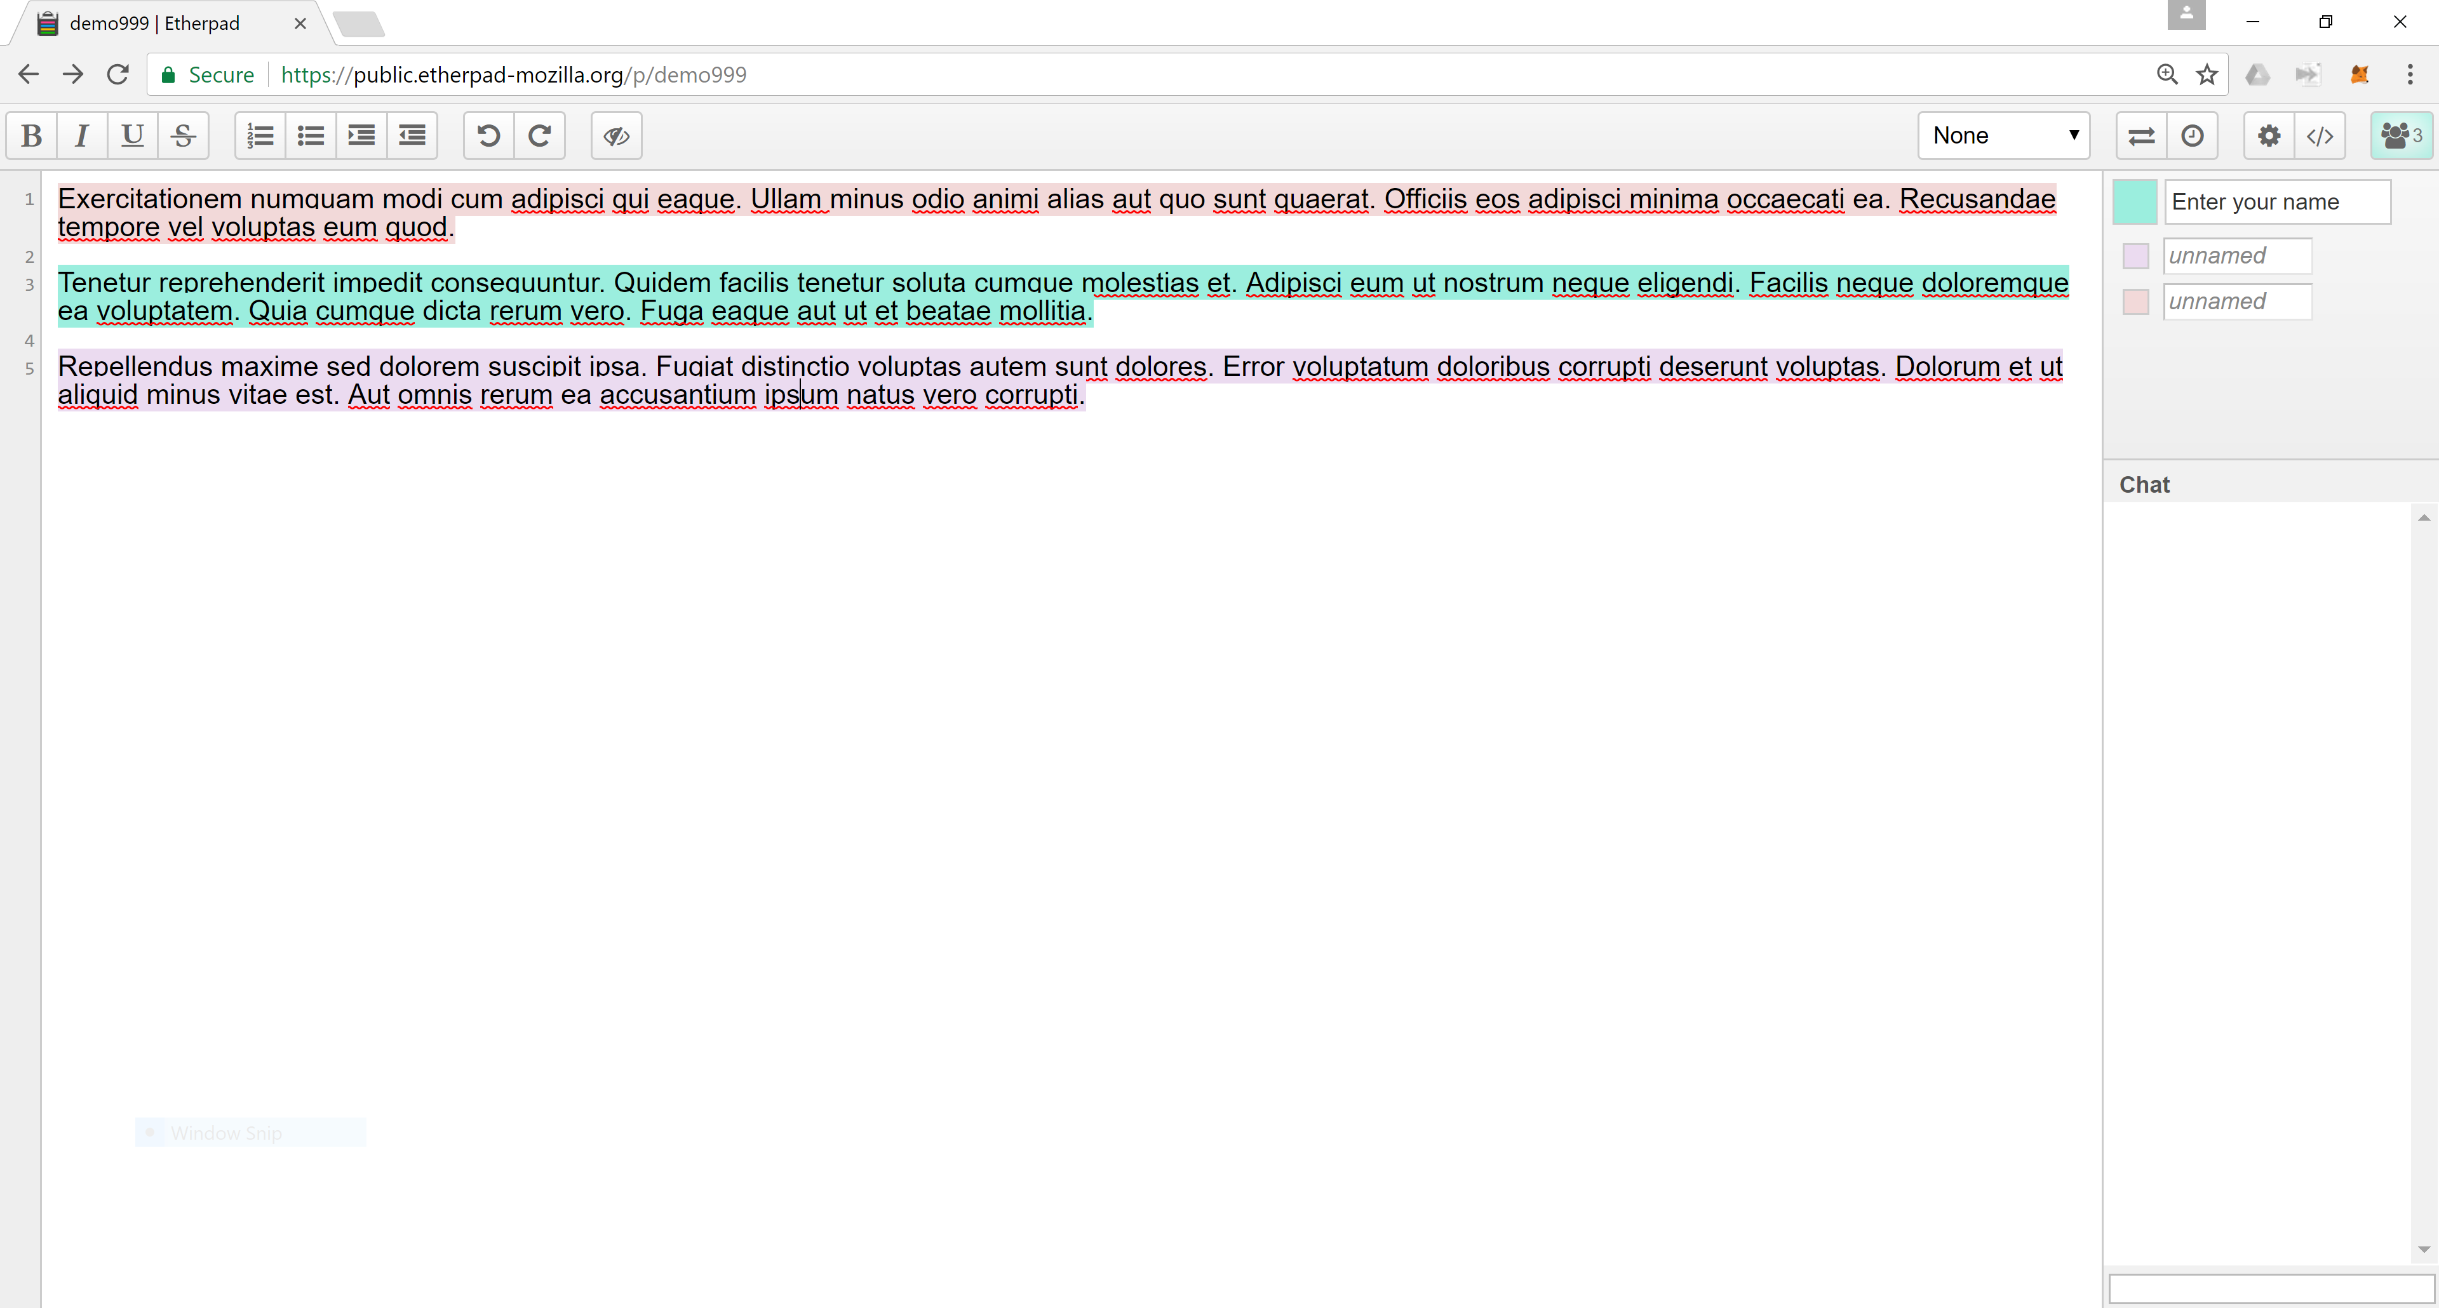Open the timeslider revision history
2439x1308 pixels.
(2194, 135)
